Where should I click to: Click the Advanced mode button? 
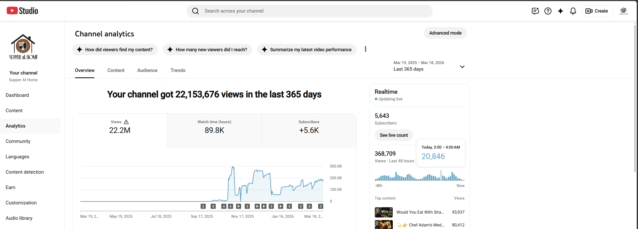pos(445,33)
